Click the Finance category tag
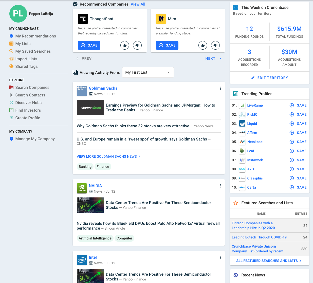Screen dimensions: 313x283 point(103,167)
